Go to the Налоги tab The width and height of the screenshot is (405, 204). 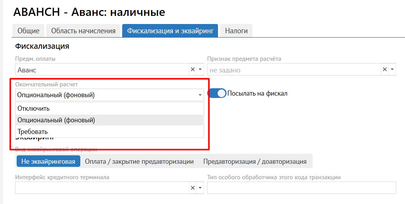[x=236, y=31]
